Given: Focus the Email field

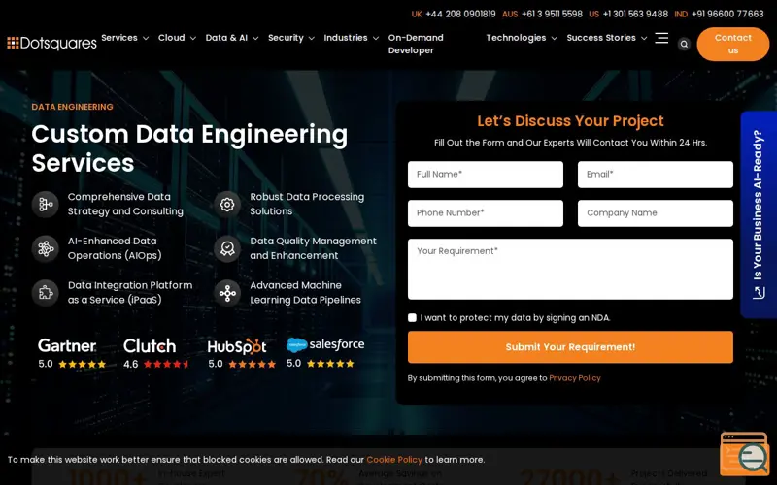Looking at the screenshot, I should coord(655,175).
